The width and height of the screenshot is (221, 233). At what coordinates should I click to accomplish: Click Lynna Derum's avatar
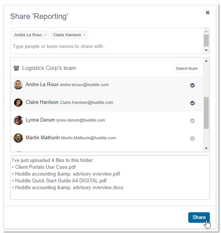pos(18,120)
